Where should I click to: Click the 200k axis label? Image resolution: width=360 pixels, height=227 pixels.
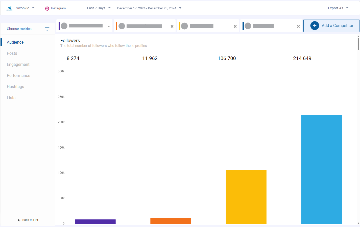click(x=61, y=122)
